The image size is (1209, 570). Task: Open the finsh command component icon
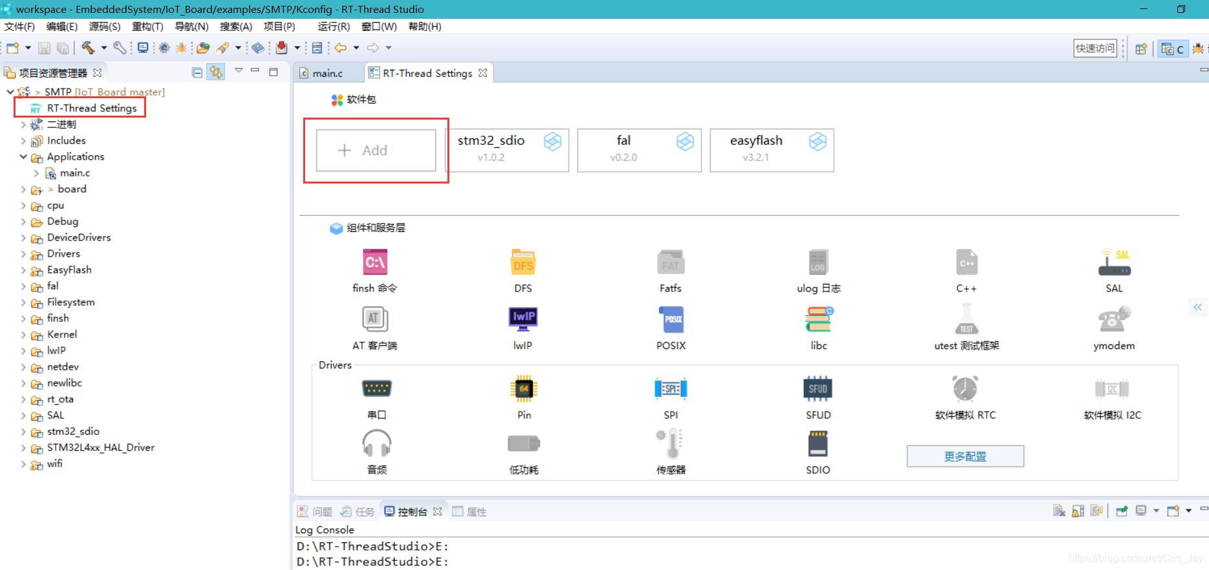coord(375,262)
